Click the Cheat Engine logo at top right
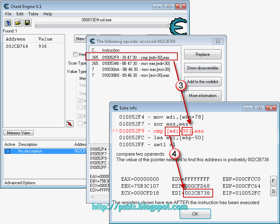This screenshot has width=280, height=224. (x=178, y=27)
